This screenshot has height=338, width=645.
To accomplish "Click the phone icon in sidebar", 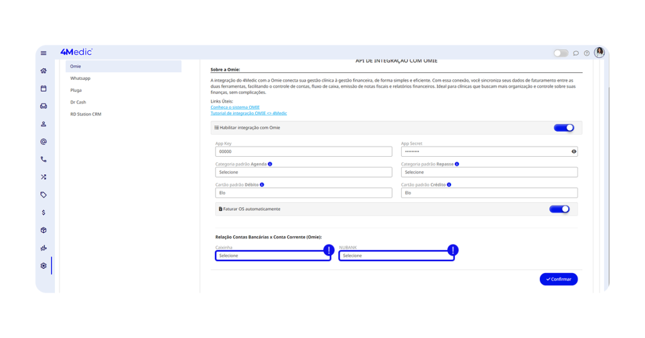I will coord(43,159).
